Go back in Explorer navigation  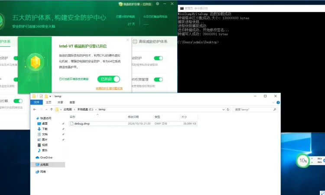point(35,109)
